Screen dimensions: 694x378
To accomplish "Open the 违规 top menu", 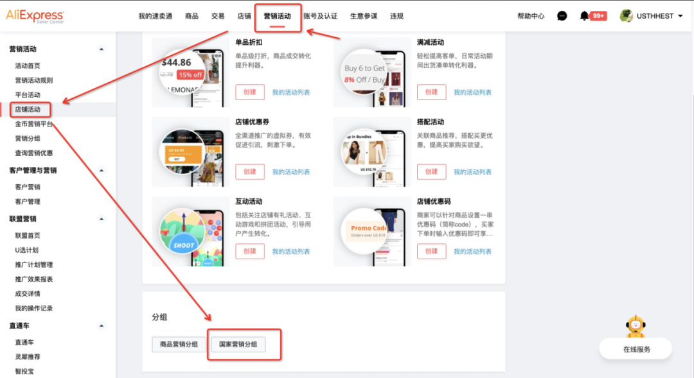I will pyautogui.click(x=396, y=16).
